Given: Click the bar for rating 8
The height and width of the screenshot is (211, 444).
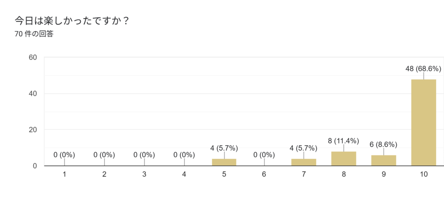Looking at the screenshot, I should (343, 158).
